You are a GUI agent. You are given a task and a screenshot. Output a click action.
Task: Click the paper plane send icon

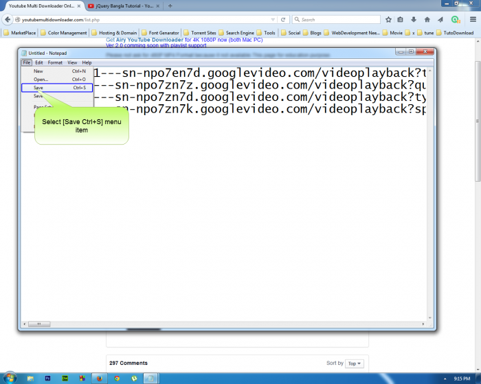[440, 20]
